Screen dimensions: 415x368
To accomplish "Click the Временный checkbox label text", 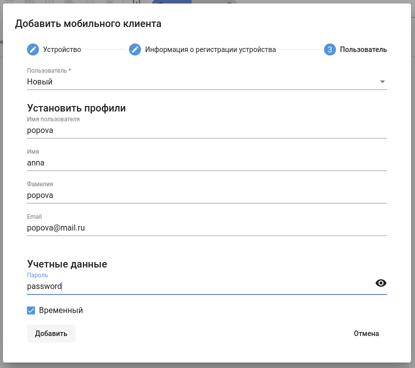I will (60, 310).
